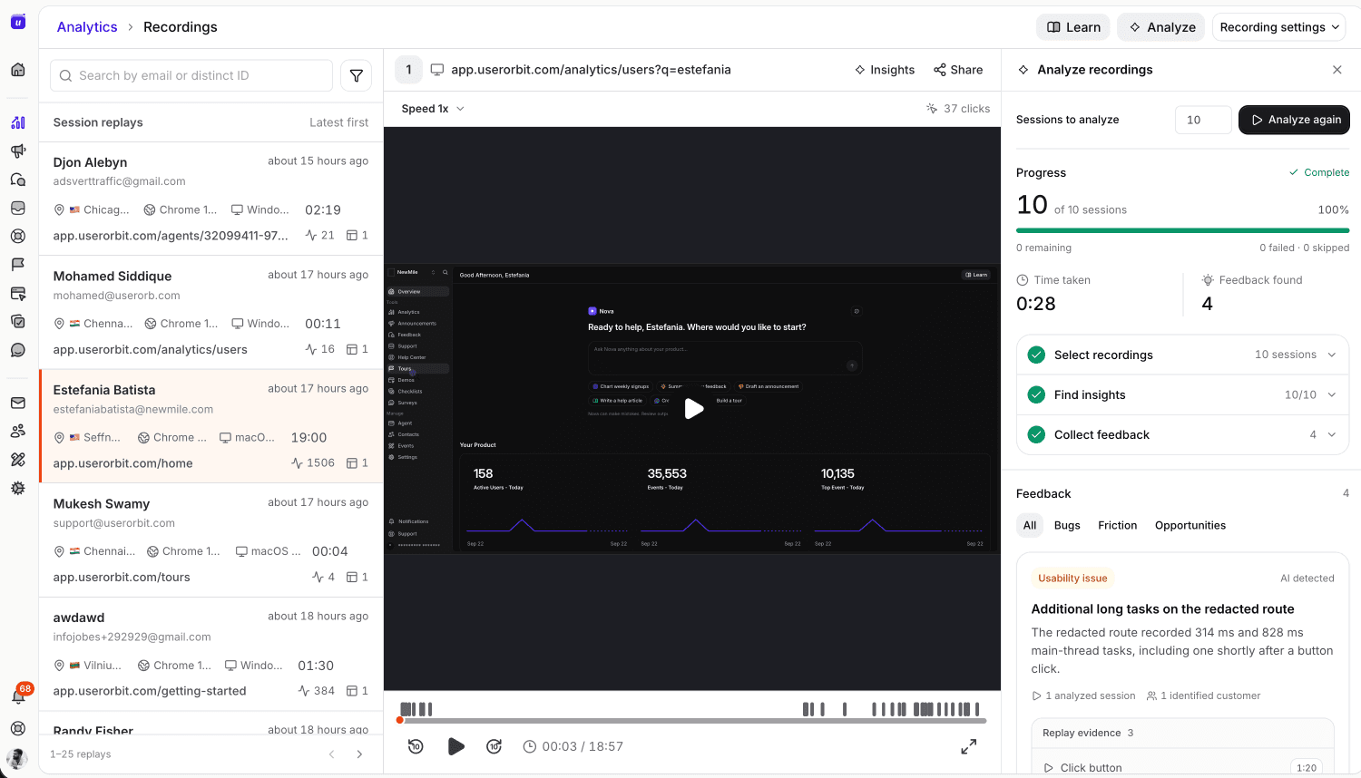Open Insights for this recording
Screen dimensions: 1361x778
(885, 70)
